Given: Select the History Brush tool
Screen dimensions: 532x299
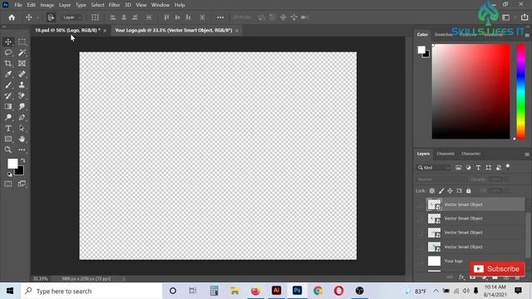Looking at the screenshot, I should (8, 96).
